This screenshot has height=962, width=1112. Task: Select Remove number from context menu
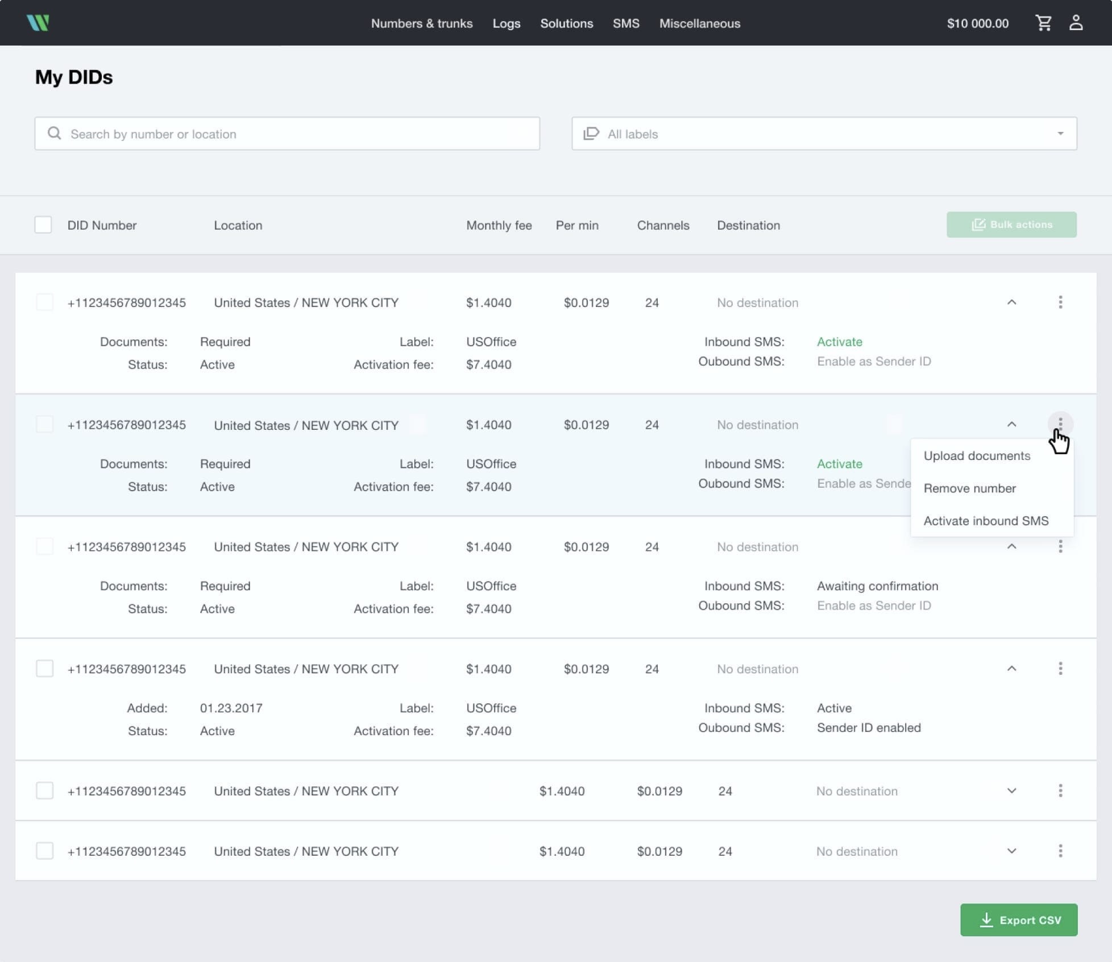click(969, 488)
